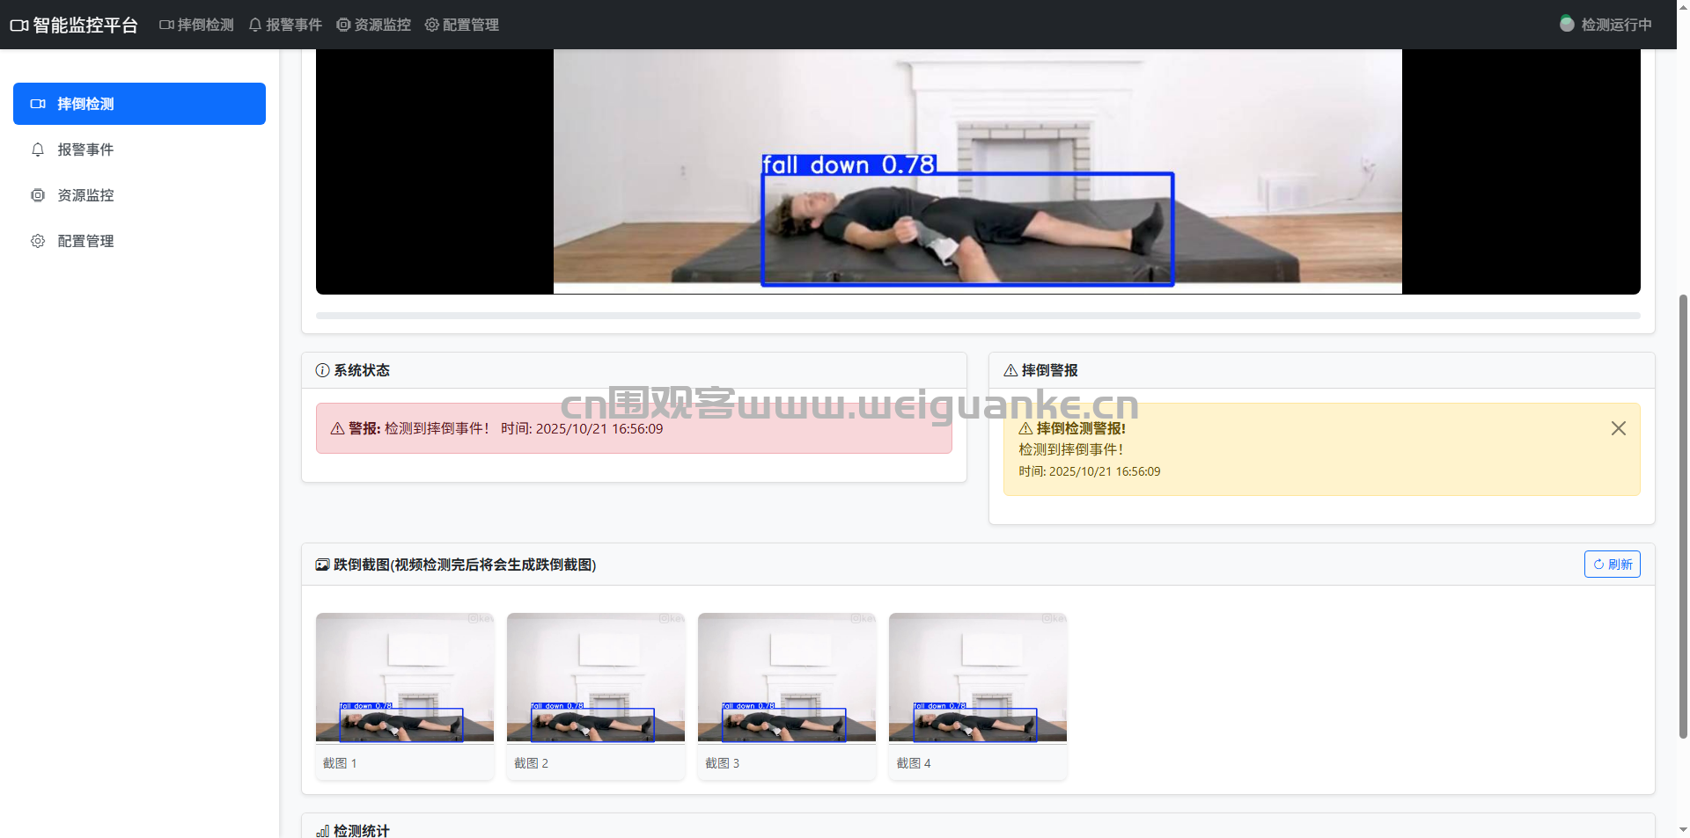The width and height of the screenshot is (1690, 838).
Task: Click the image icon beside 跌倒截图 heading
Action: coord(322,565)
